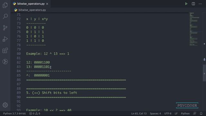
Task: Change encoding via UTF-8
Action: [x=168, y=113]
